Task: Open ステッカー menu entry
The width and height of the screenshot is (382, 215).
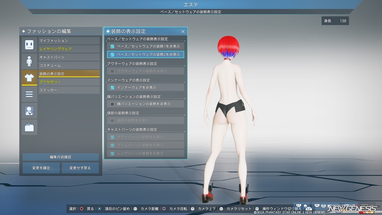Action: [x=69, y=90]
